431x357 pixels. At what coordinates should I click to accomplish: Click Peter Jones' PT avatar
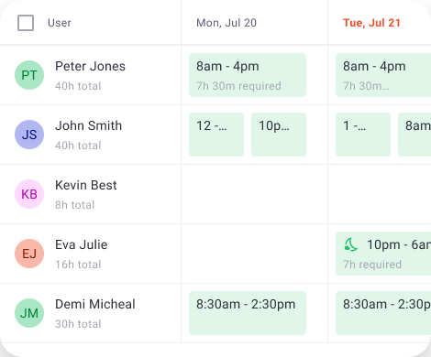tap(29, 75)
